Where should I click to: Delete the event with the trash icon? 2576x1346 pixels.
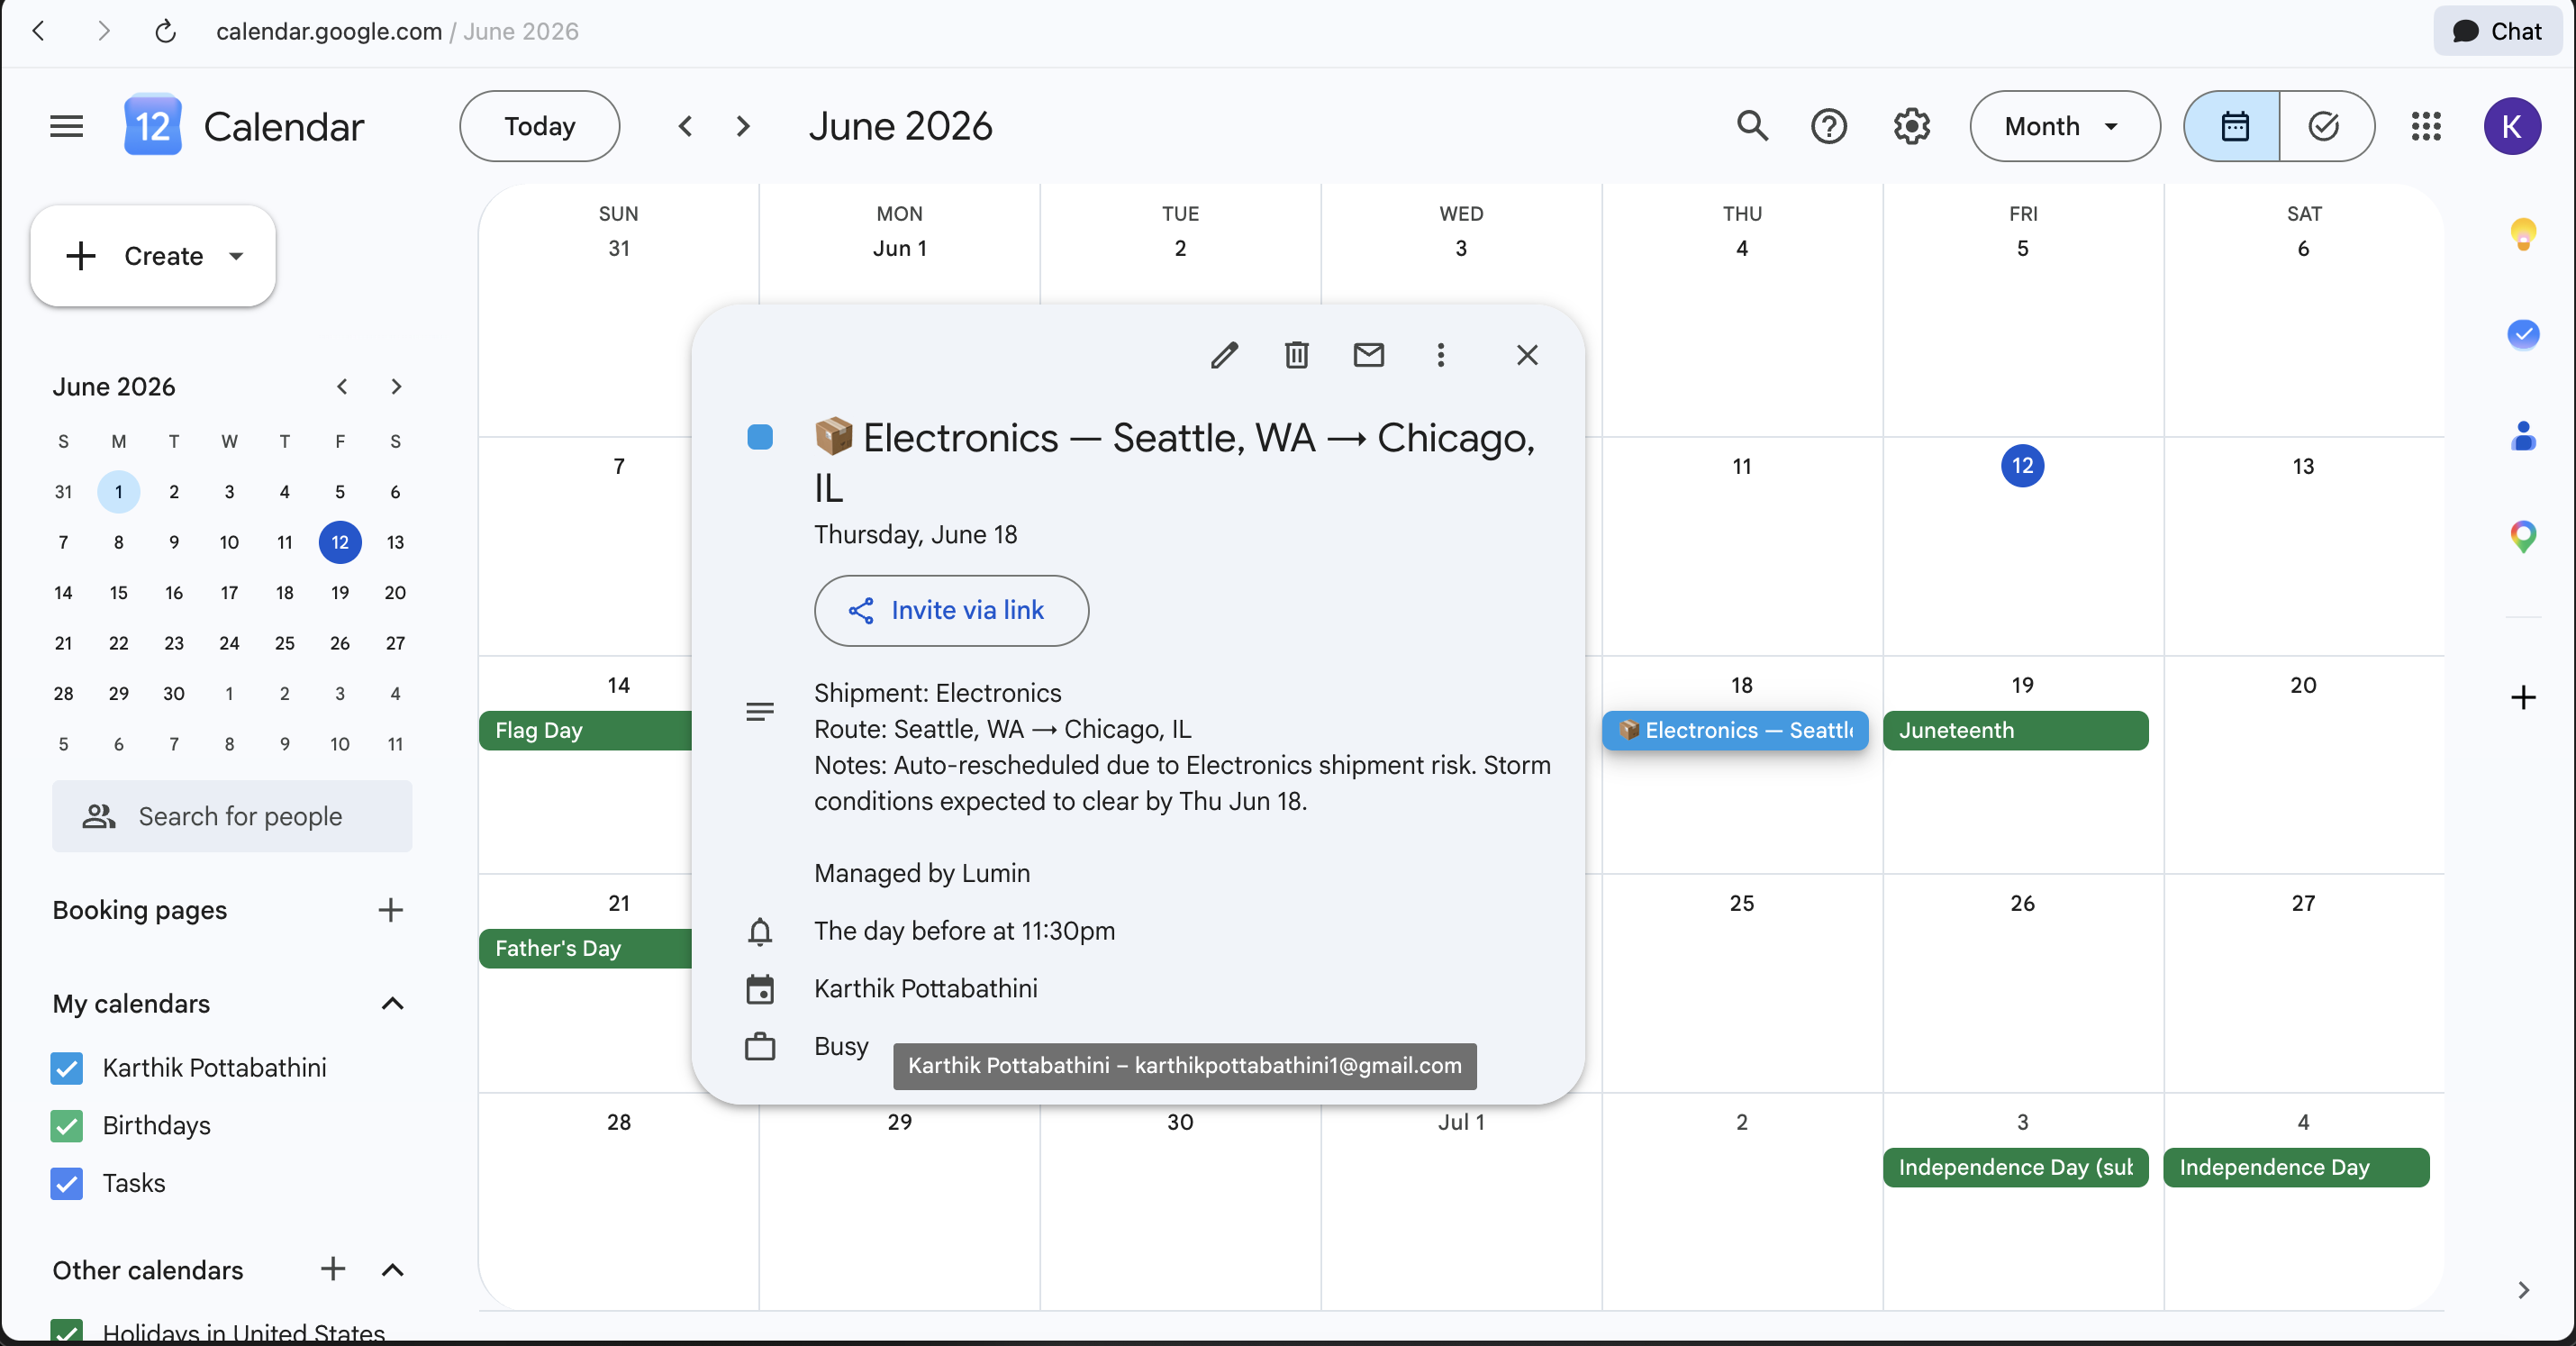pos(1296,354)
